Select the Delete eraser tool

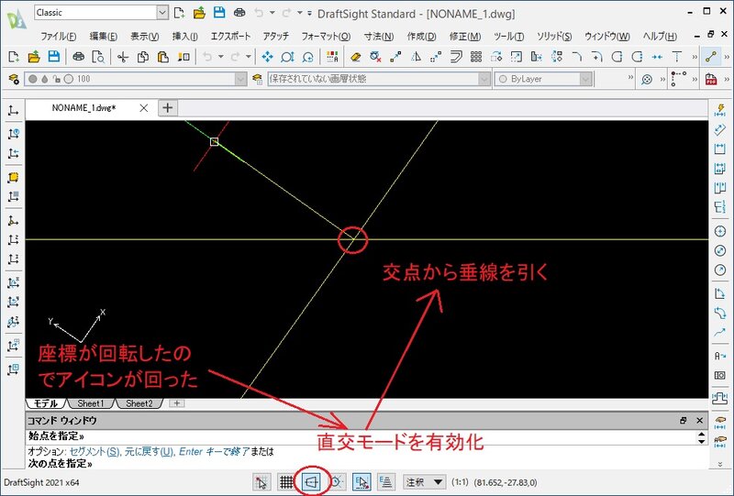pyautogui.click(x=356, y=57)
